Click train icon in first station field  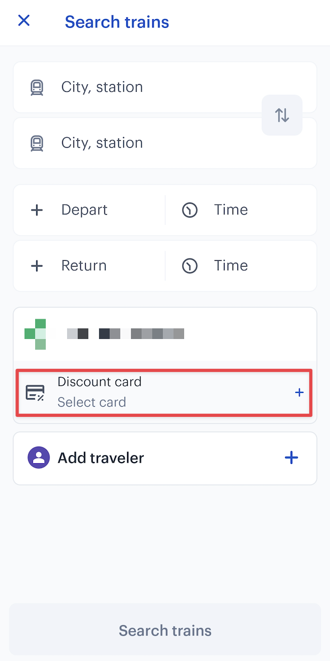click(37, 87)
